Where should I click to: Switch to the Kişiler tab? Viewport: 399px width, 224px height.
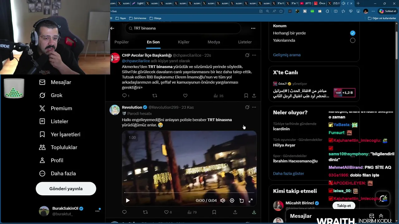[184, 42]
